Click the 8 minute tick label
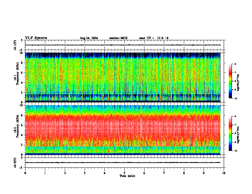This screenshot has width=252, height=194. coord(184,173)
